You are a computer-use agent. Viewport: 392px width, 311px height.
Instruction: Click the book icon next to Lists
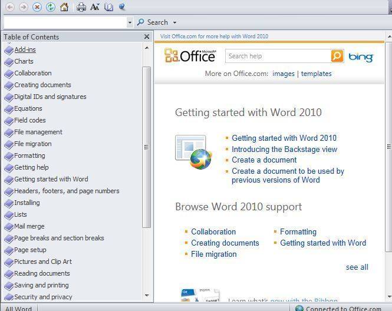tap(9, 215)
